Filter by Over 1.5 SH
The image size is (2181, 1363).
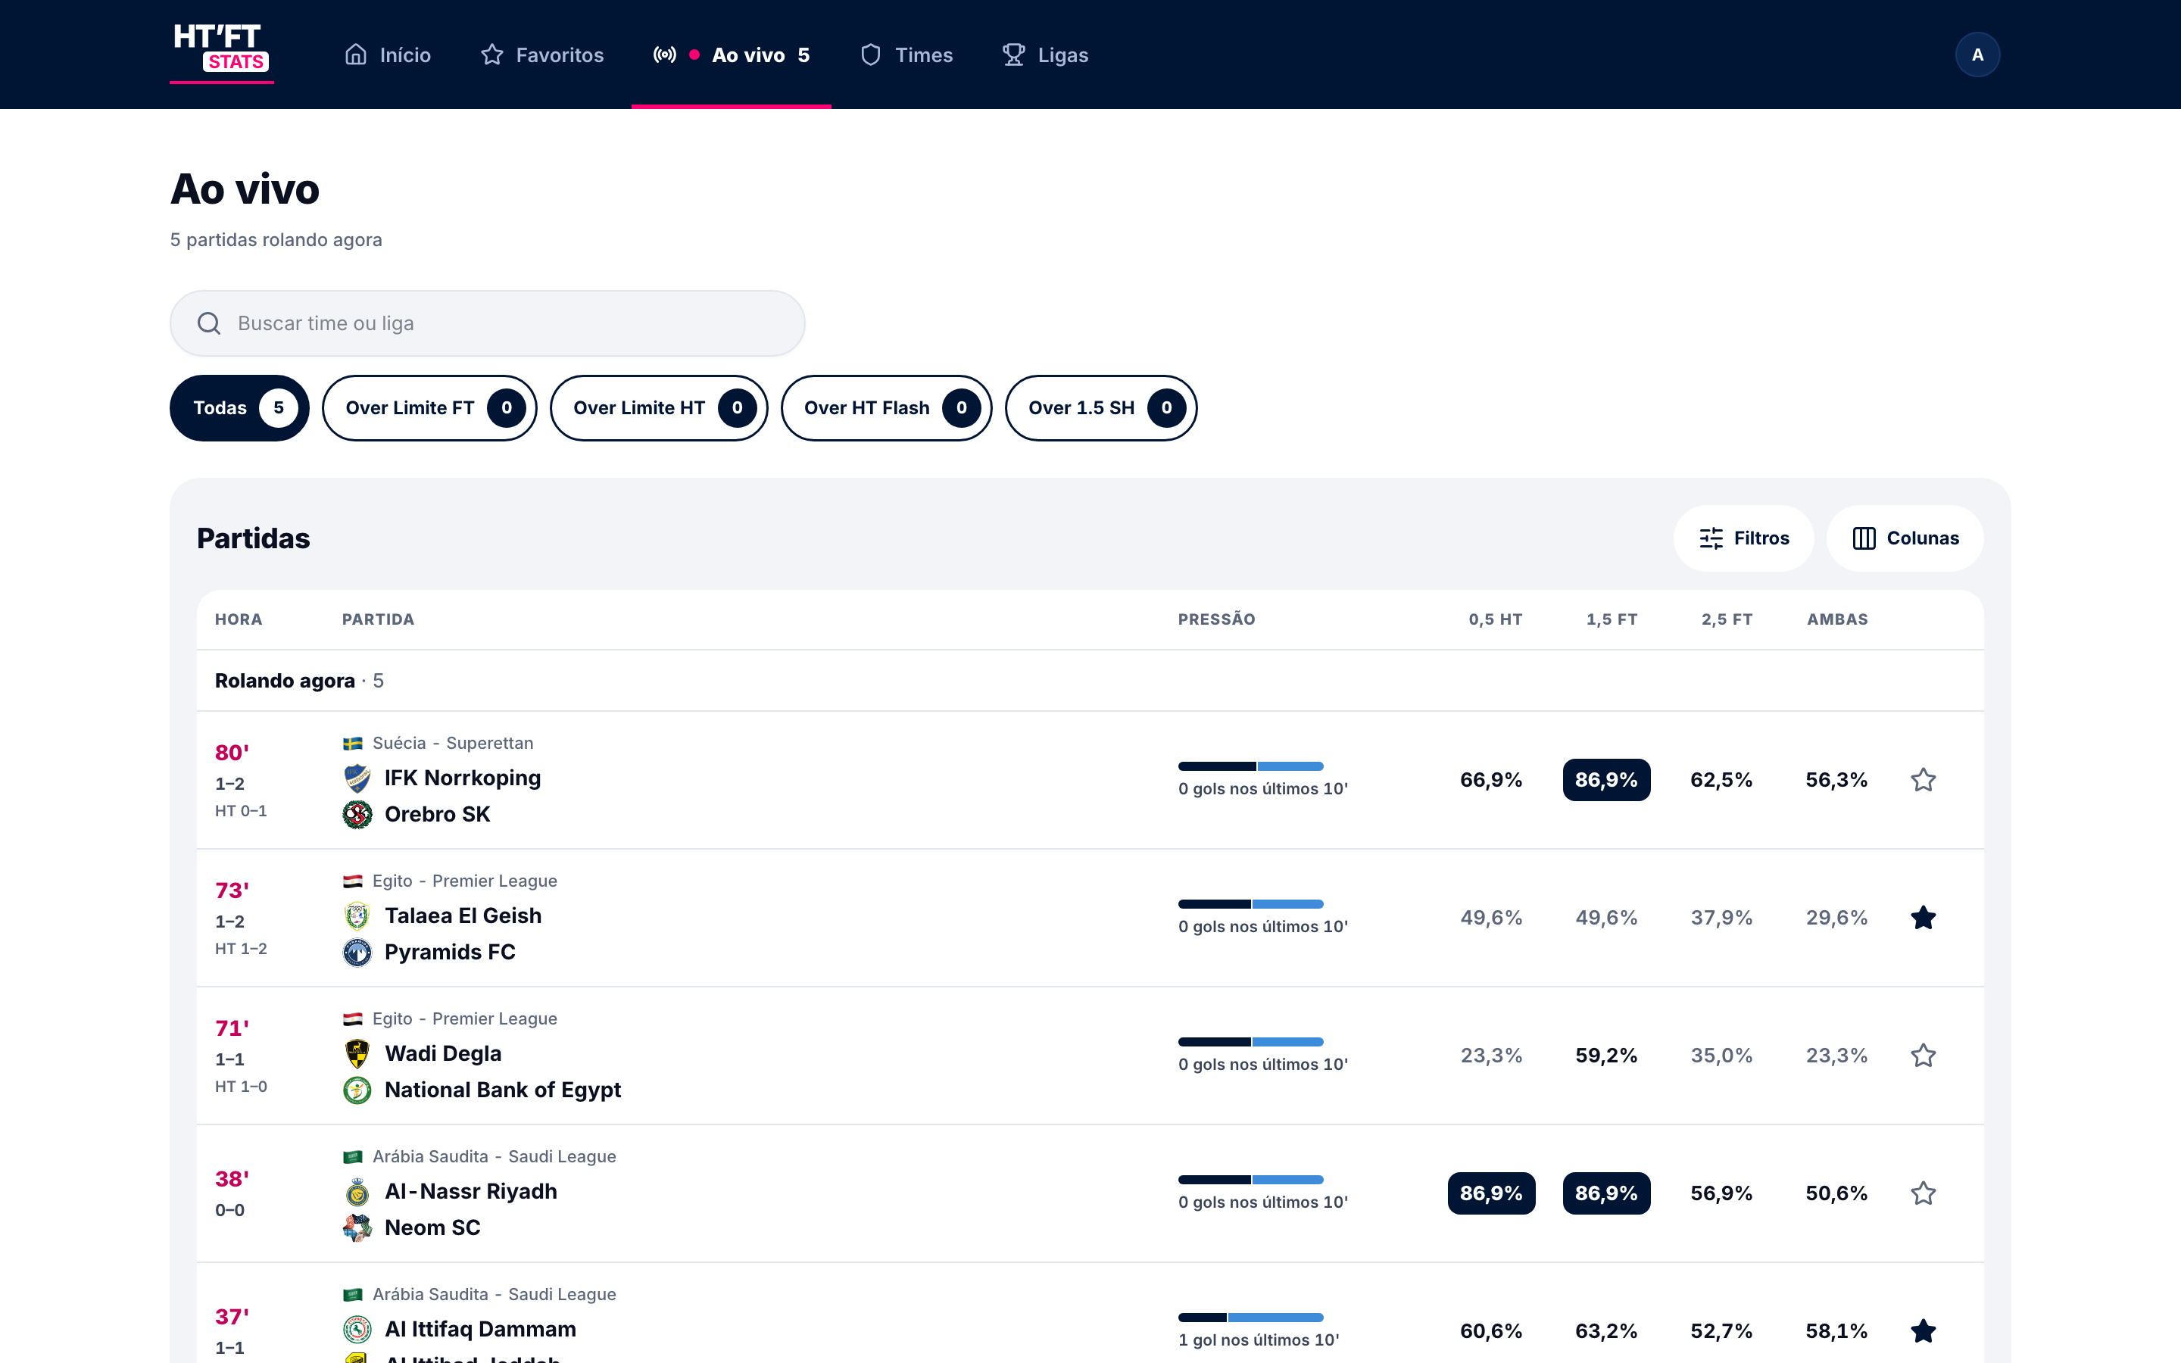point(1101,408)
